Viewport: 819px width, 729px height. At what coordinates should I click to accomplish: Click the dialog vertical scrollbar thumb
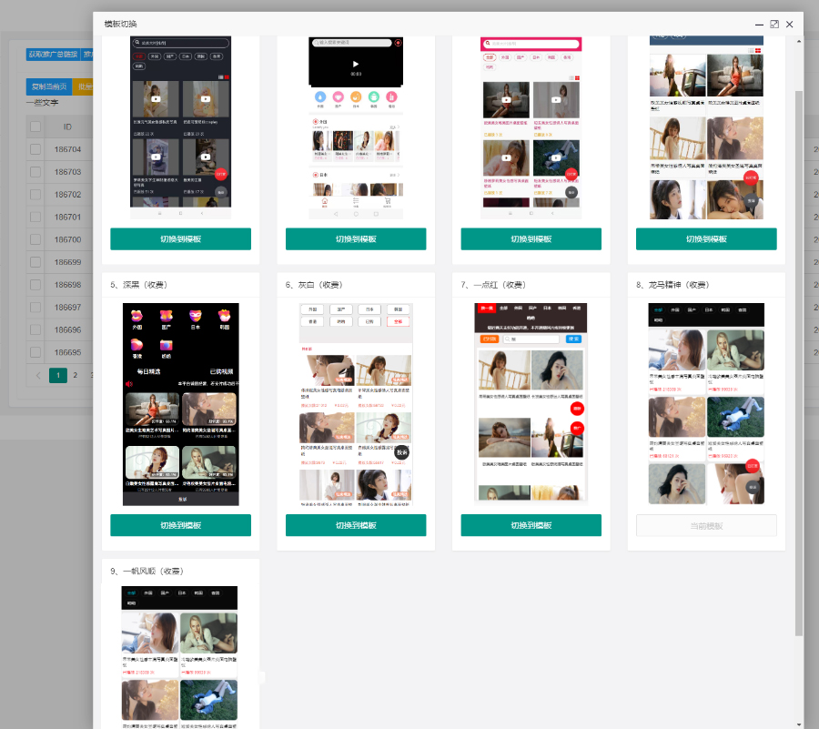tap(799, 363)
